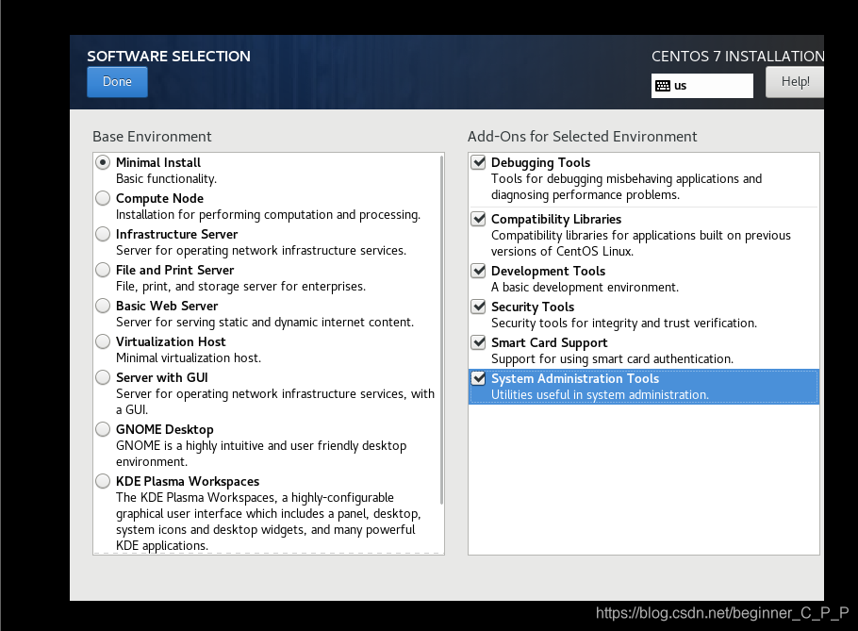Select the File and Print Server option
858x631 pixels.
coord(103,270)
